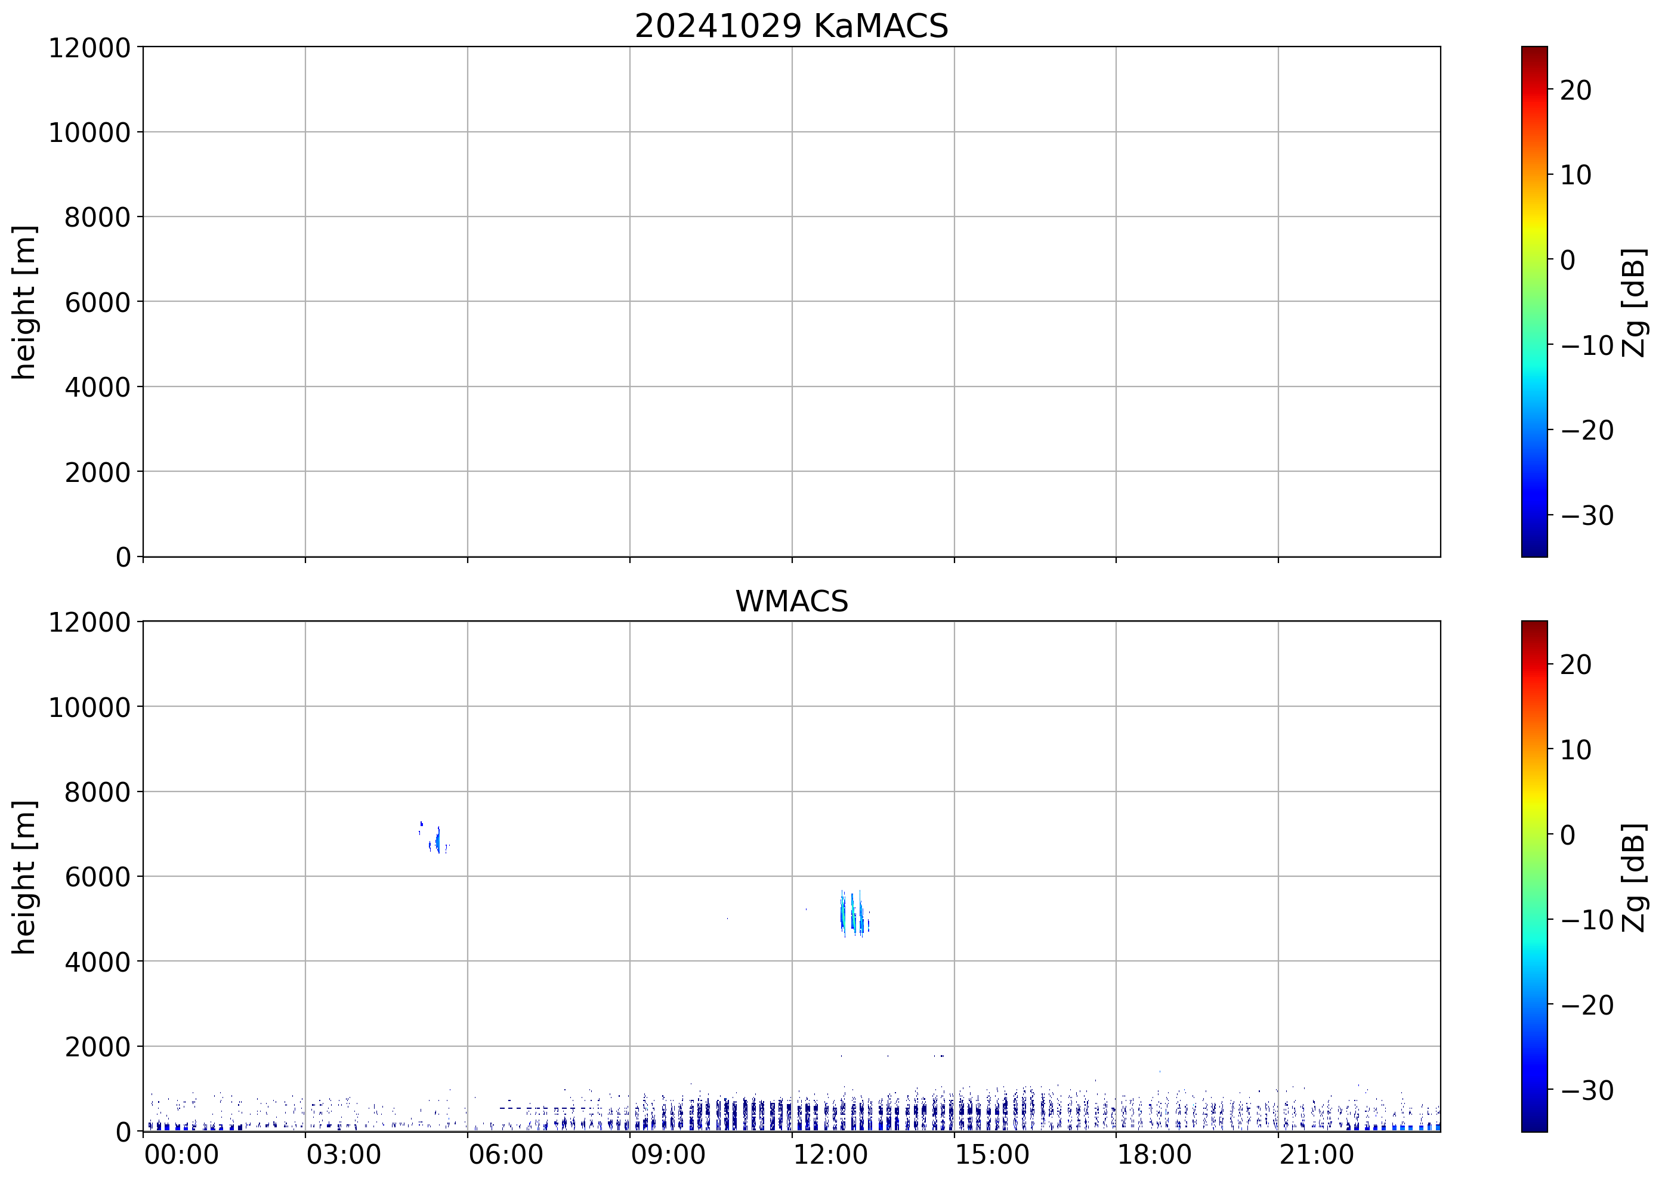The height and width of the screenshot is (1181, 1662).
Task: Click the 8000 tick label in WMACS panel
Action: 97,792
